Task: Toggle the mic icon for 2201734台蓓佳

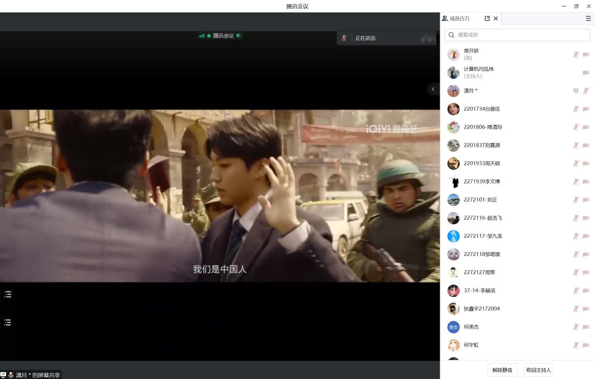Action: tap(576, 109)
